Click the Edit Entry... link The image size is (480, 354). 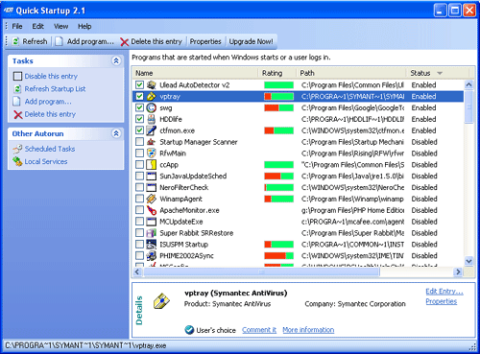(444, 292)
